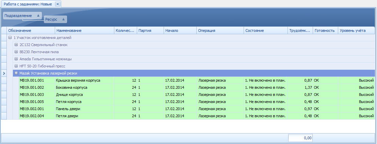Screen dimensions: 377x144
Task: Sort by Наименование column header
Action: coord(84,30)
